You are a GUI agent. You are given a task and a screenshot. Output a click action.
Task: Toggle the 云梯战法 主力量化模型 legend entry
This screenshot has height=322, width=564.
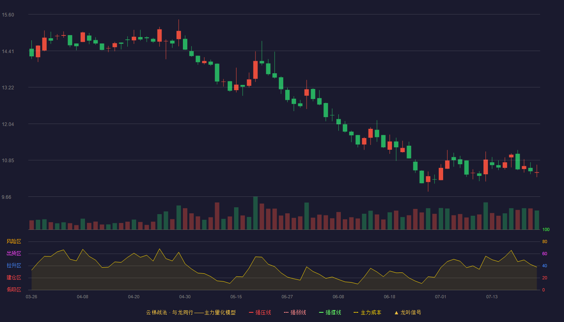(x=191, y=312)
